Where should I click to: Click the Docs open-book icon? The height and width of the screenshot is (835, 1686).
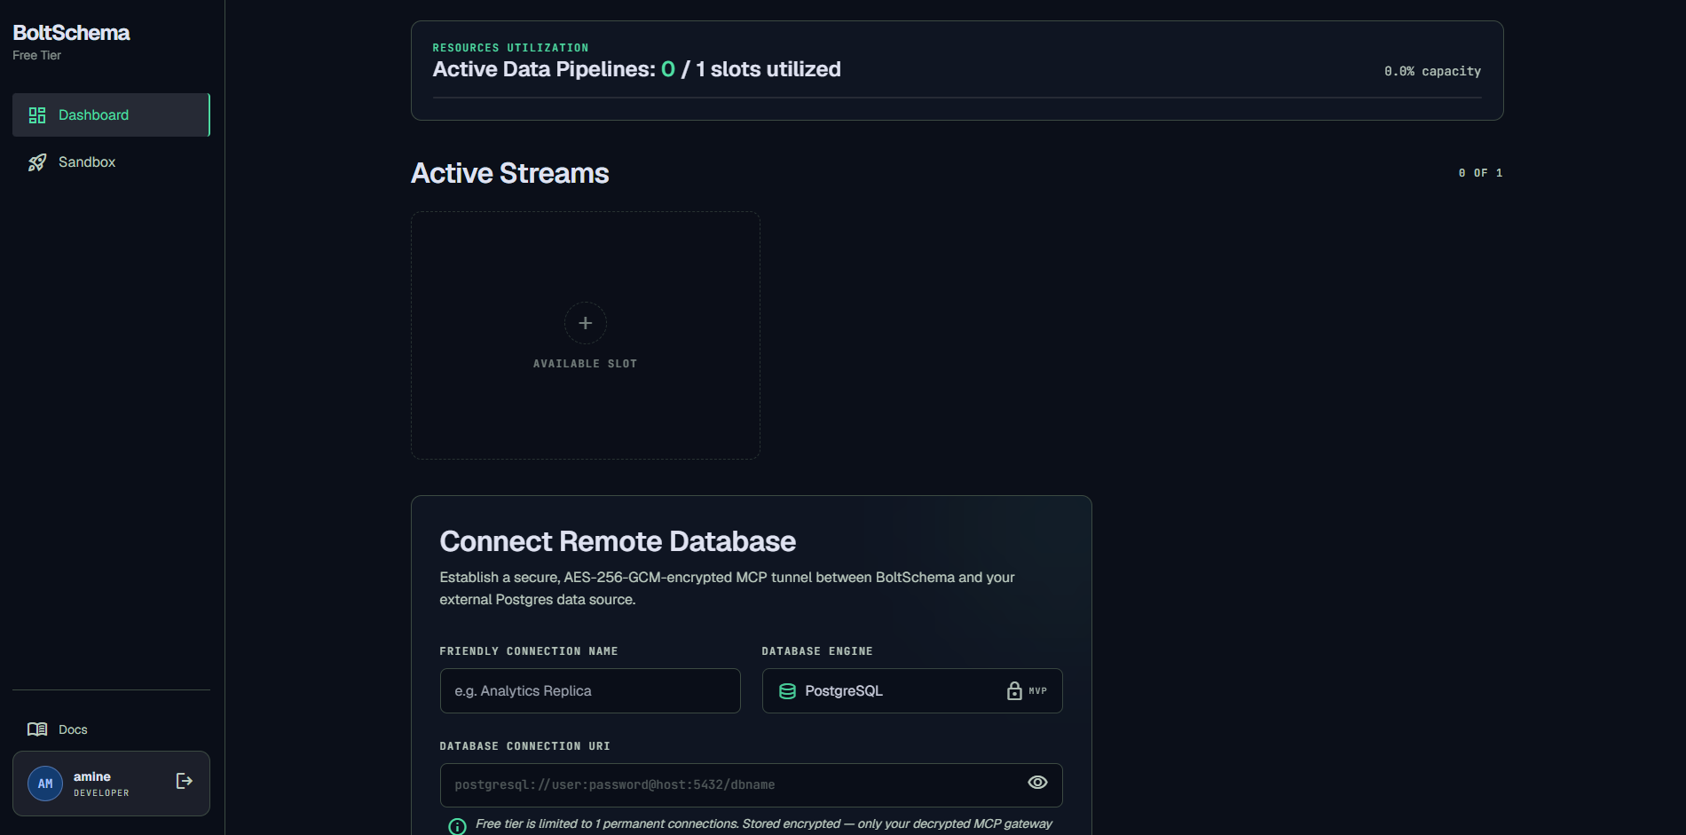[37, 729]
